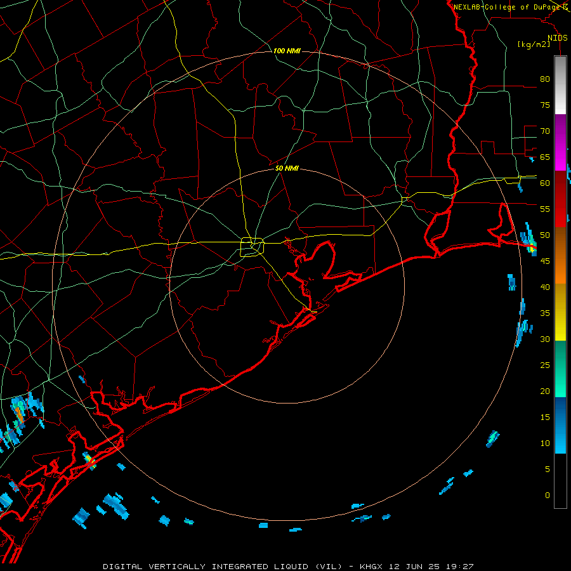Click the 0 value on the color scale

click(548, 496)
